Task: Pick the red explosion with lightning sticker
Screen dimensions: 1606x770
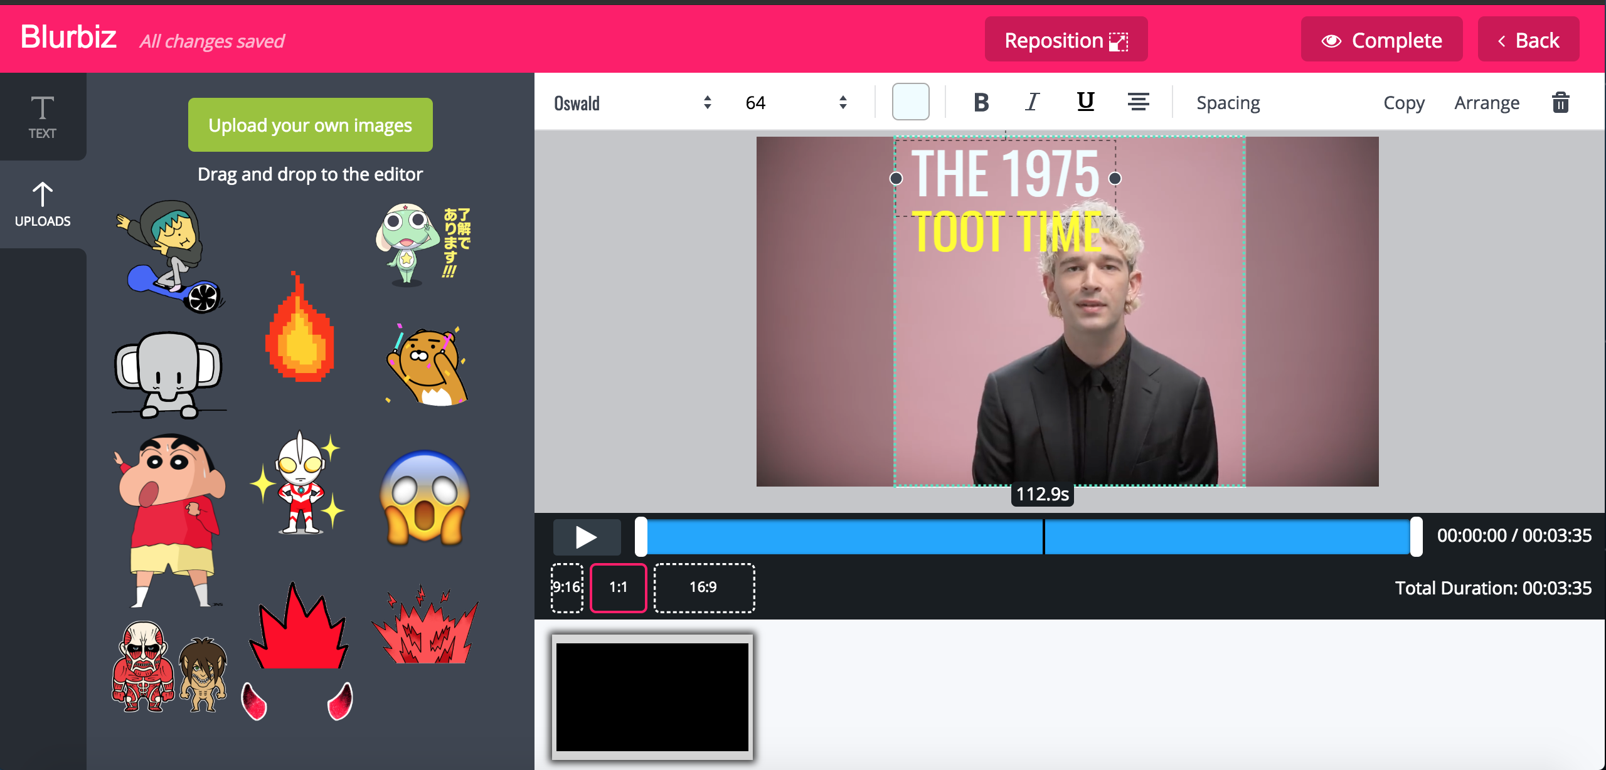Action: click(425, 625)
